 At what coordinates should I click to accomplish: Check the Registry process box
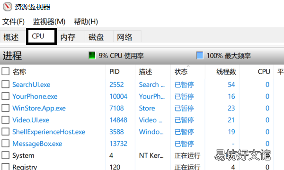(5, 167)
